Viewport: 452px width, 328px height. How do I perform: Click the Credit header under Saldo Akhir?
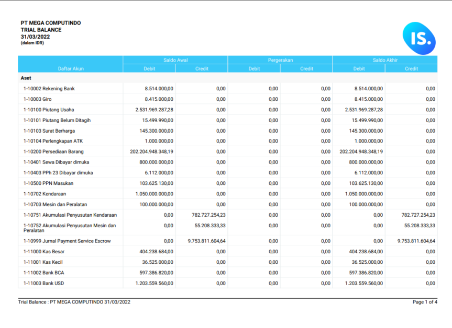tap(411, 68)
